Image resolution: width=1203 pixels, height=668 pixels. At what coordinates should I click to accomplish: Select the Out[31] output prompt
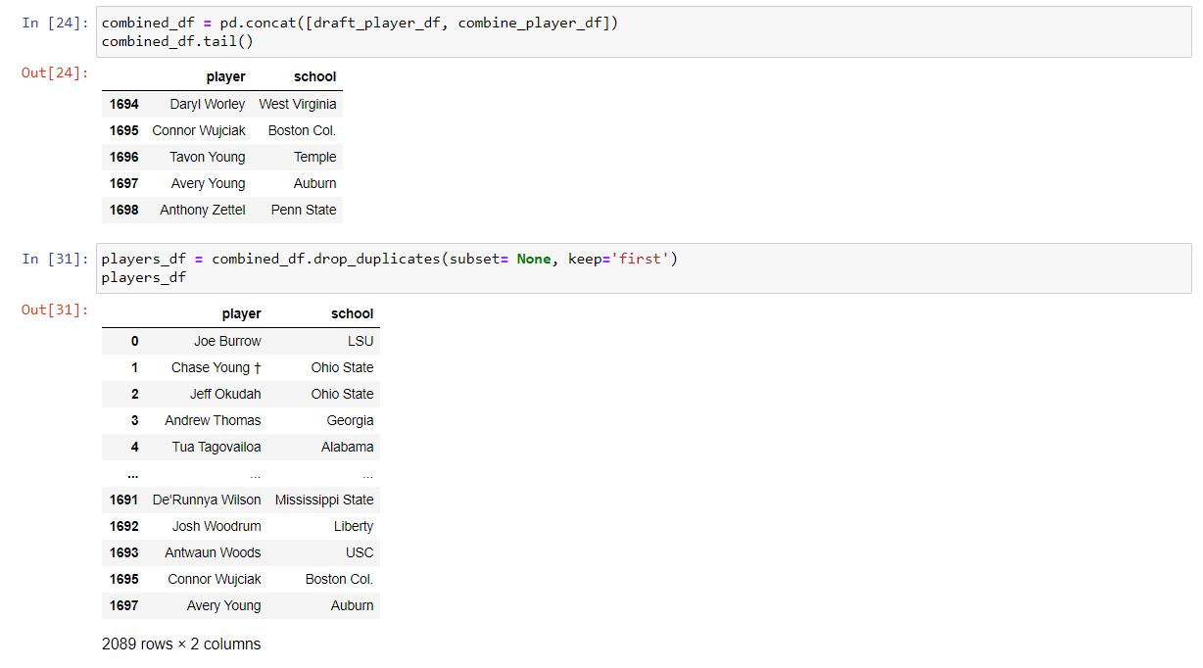click(55, 310)
